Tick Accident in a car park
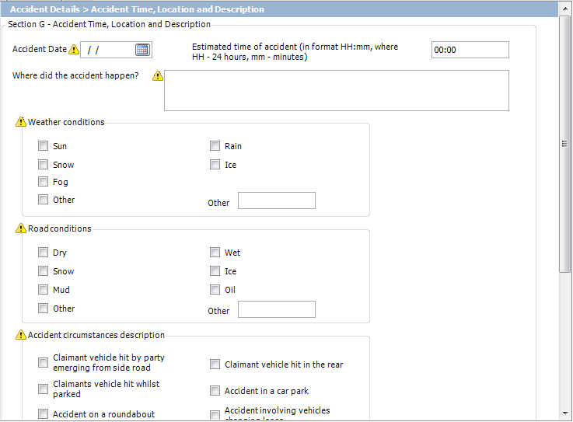Image resolution: width=573 pixels, height=422 pixels. [215, 391]
